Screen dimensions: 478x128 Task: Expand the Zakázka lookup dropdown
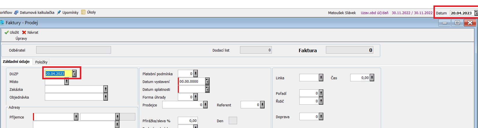point(106,89)
